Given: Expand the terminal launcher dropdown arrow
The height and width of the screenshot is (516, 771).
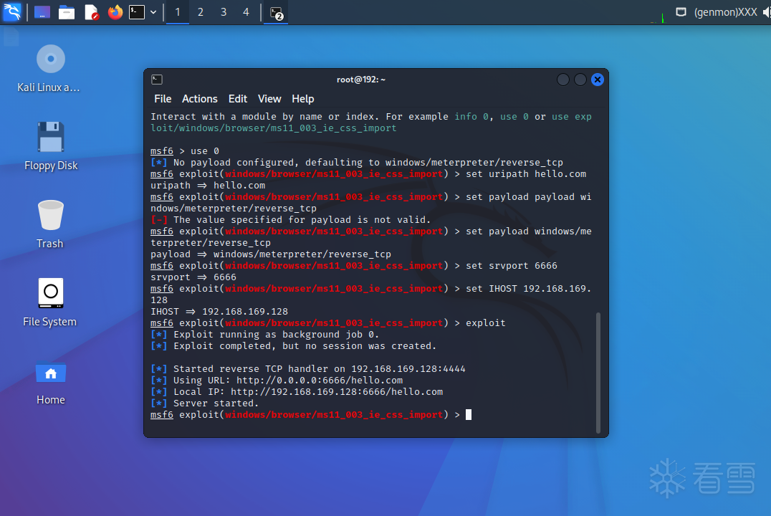Looking at the screenshot, I should pyautogui.click(x=153, y=11).
